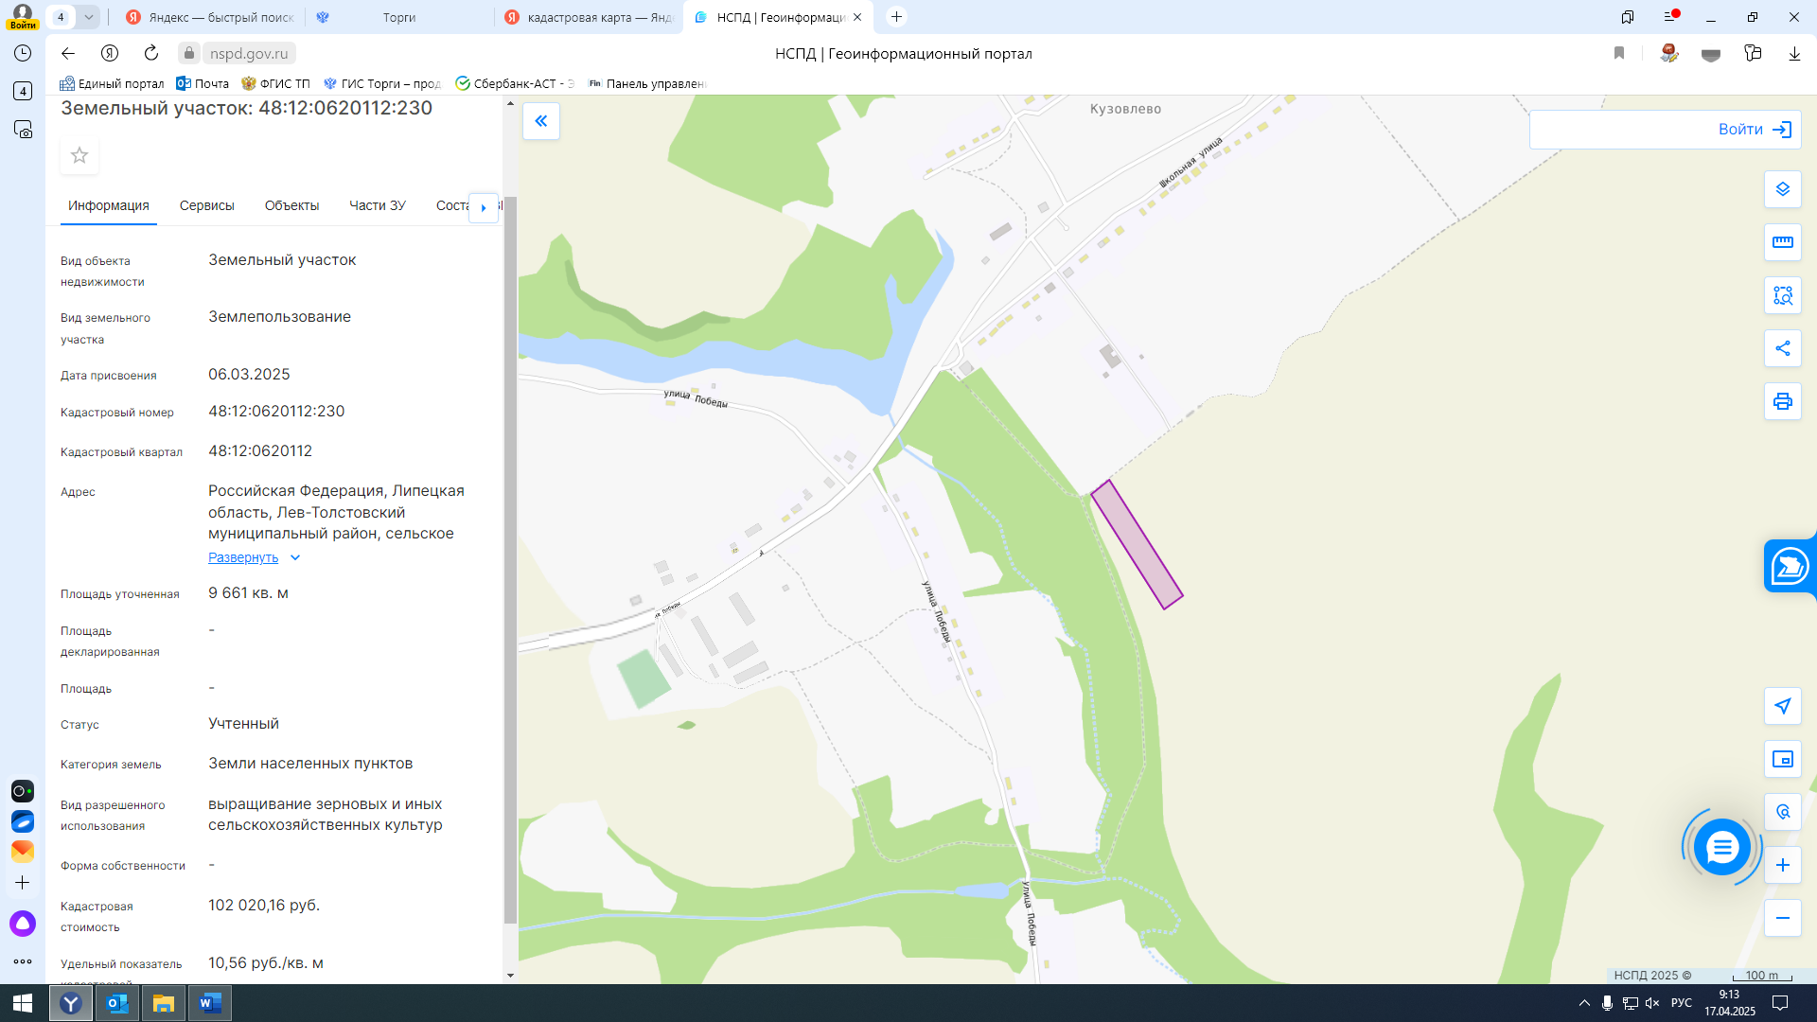Select cadastral quarter 48:12:0620112 value
The width and height of the screenshot is (1817, 1022).
point(260,451)
